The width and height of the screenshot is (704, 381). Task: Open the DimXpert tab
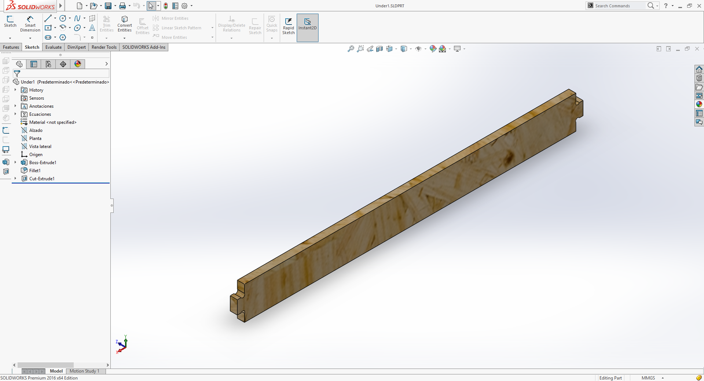[x=77, y=47]
